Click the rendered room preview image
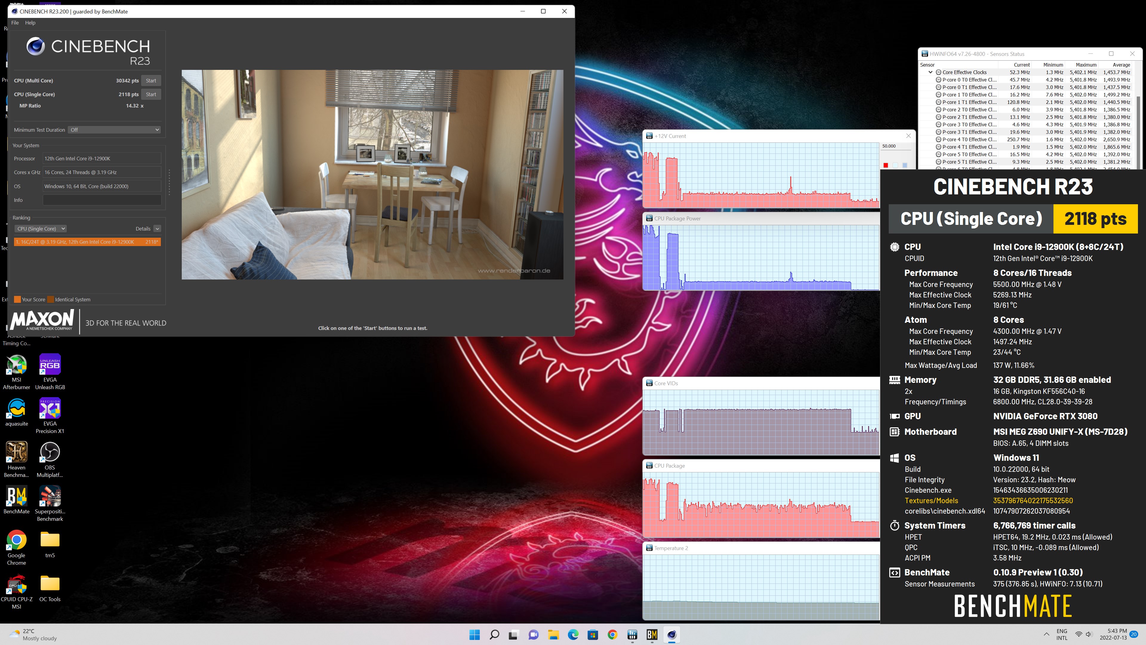The image size is (1146, 645). click(372, 174)
